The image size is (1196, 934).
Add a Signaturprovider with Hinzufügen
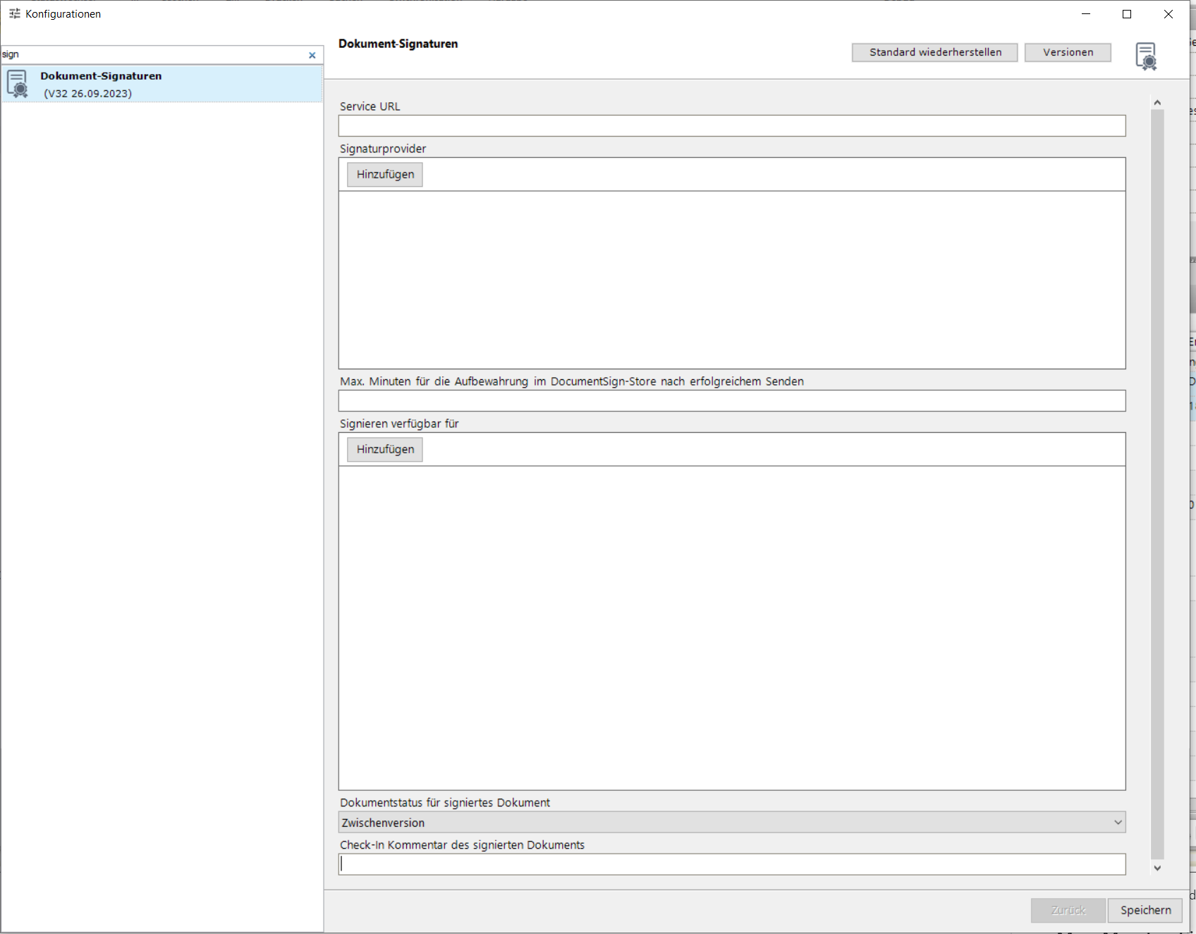pyautogui.click(x=385, y=174)
